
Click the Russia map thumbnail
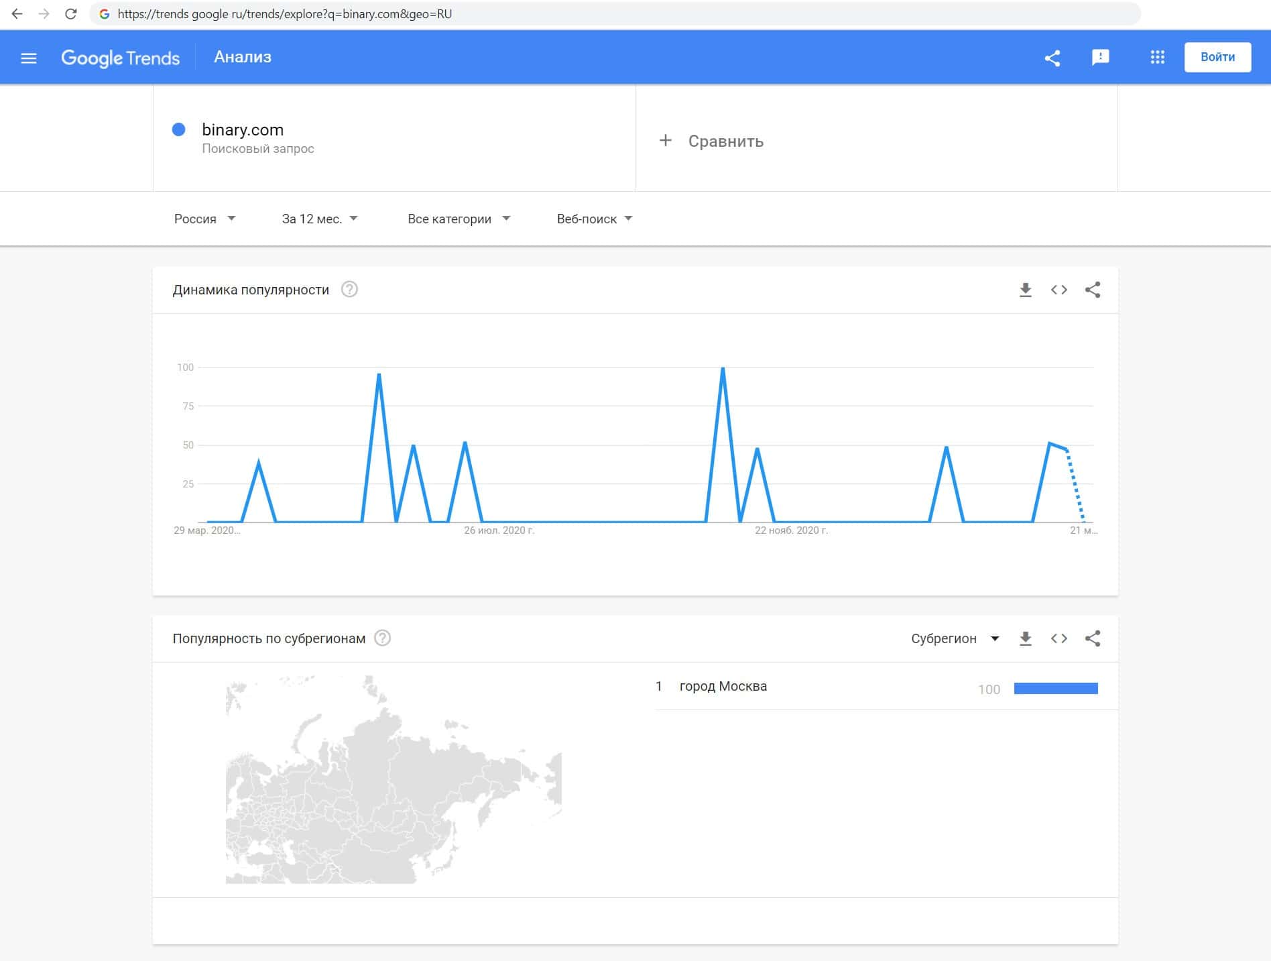[x=394, y=779]
